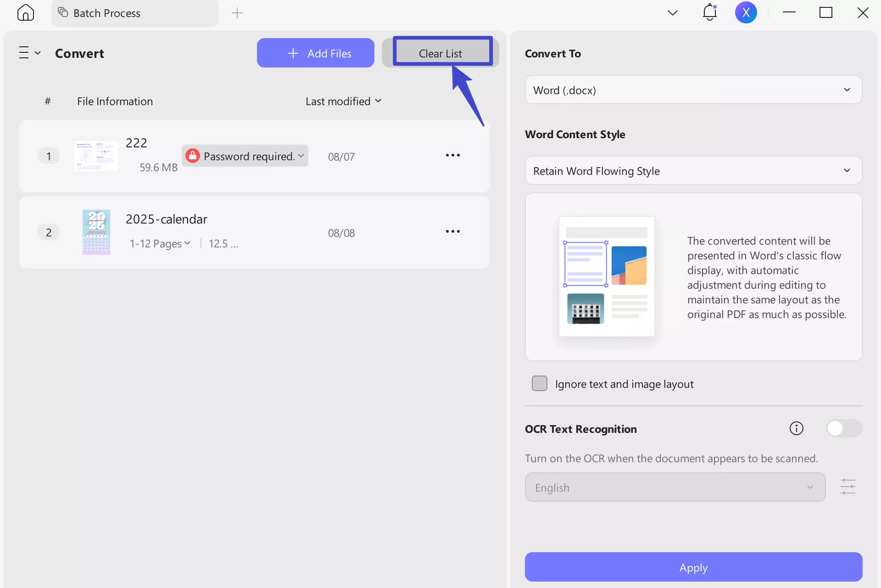Open the notifications bell
Screen dimensions: 881x588
point(709,12)
